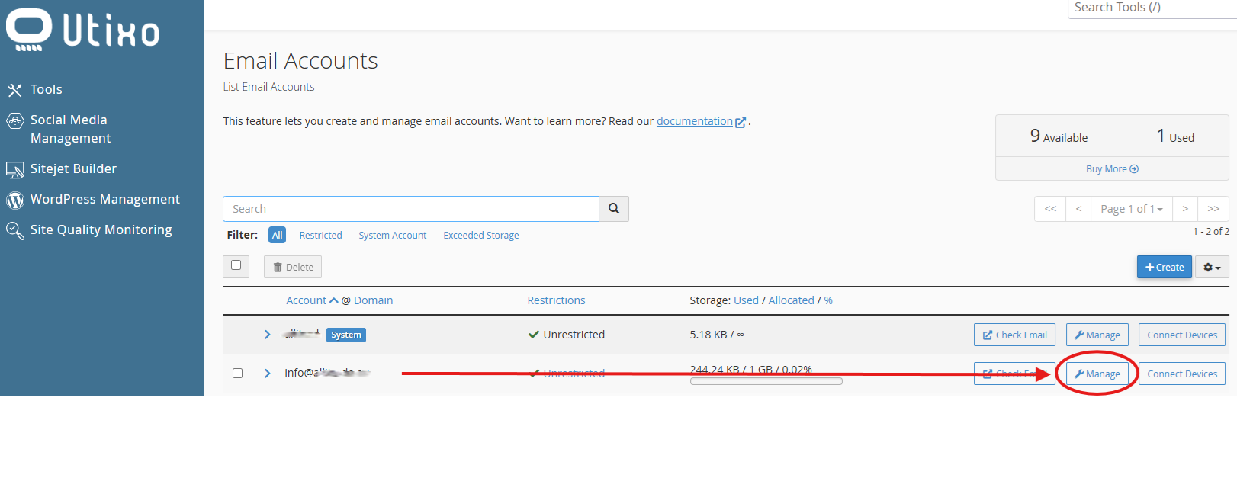Open the Page 1 of 1 dropdown
Viewport: 1237px width, 494px height.
1131,209
